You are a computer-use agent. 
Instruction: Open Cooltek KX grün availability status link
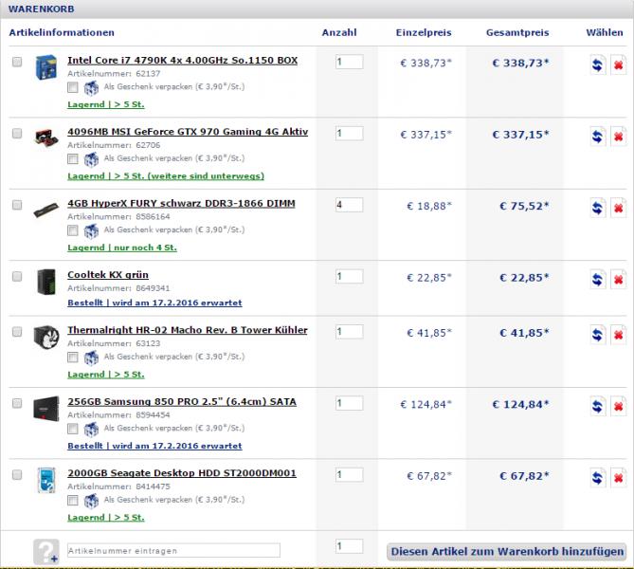coord(154,303)
